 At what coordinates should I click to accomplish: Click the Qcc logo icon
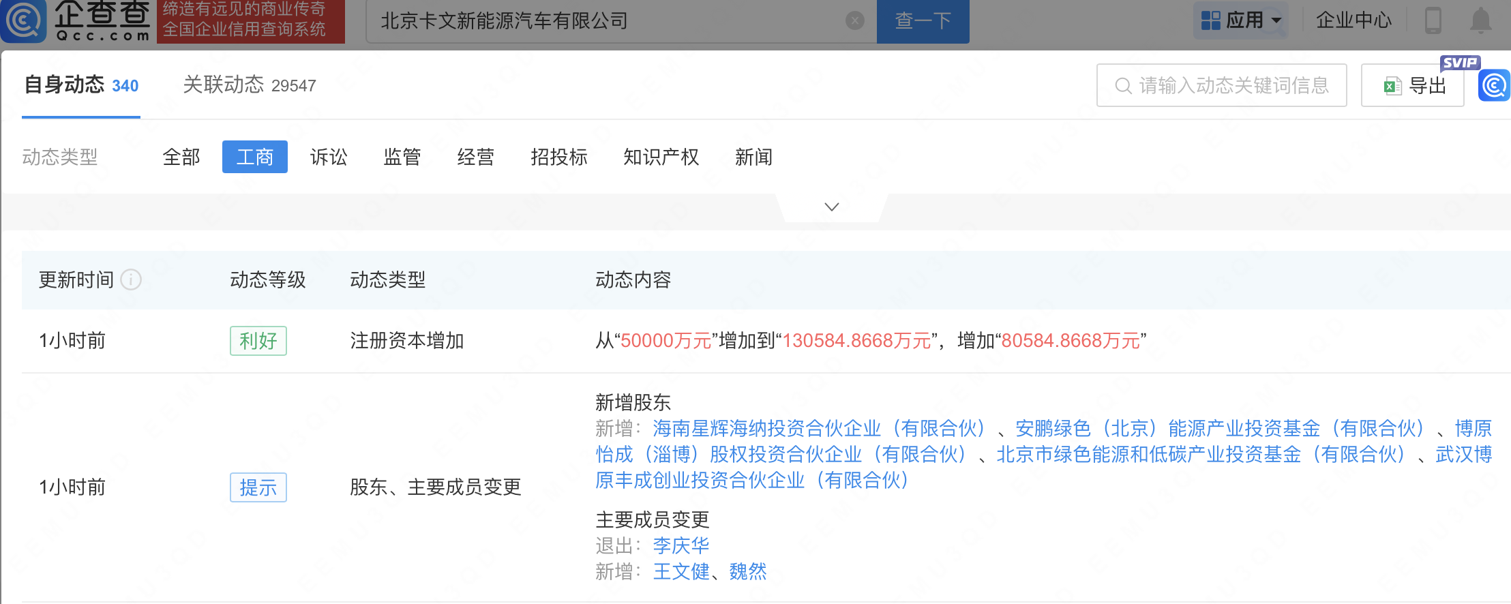coord(23,20)
